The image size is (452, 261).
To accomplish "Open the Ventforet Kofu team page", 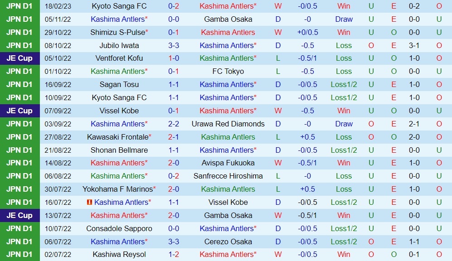I will pos(119,58).
